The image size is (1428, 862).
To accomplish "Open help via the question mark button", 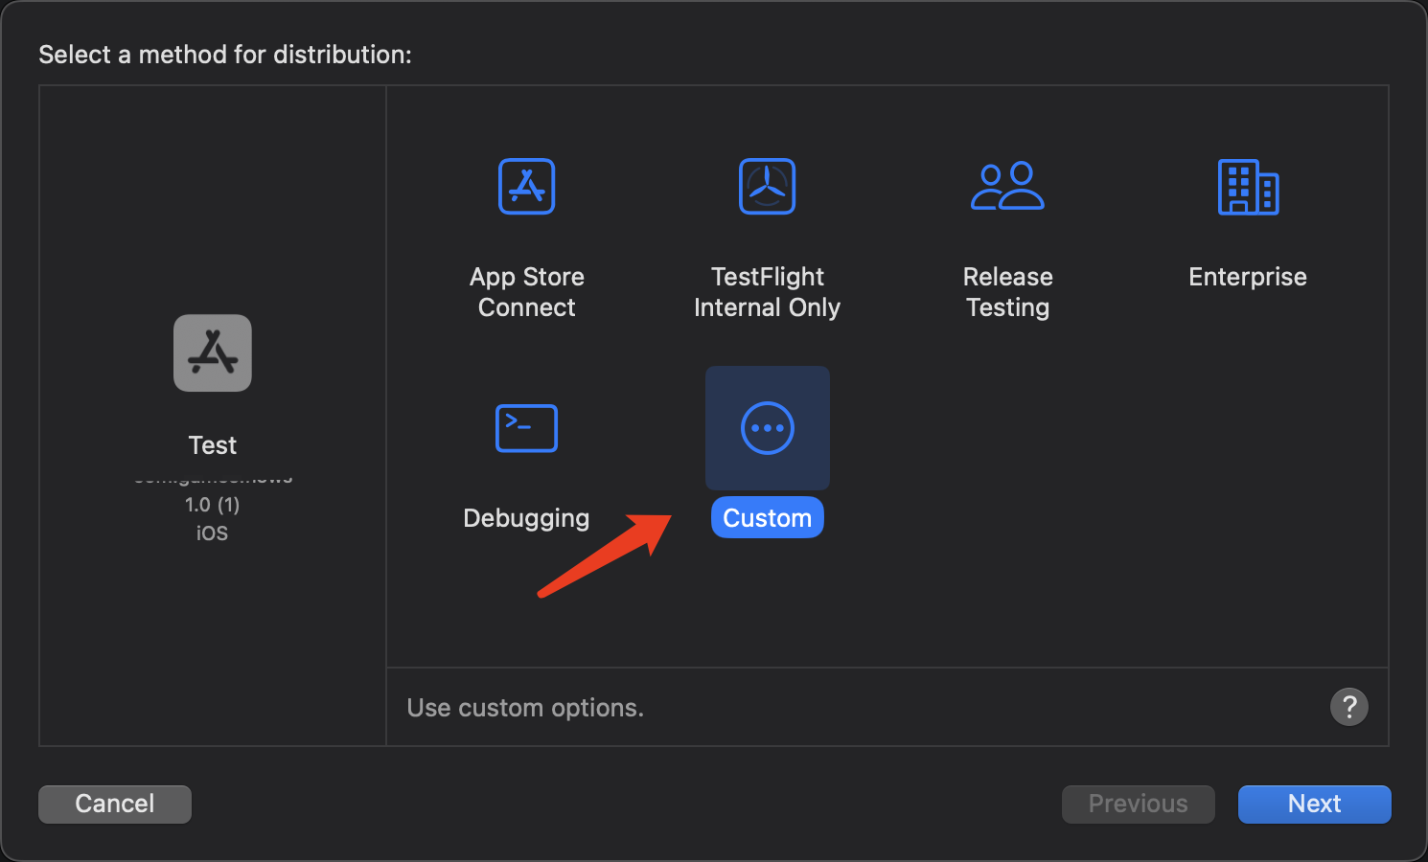I will (1348, 708).
